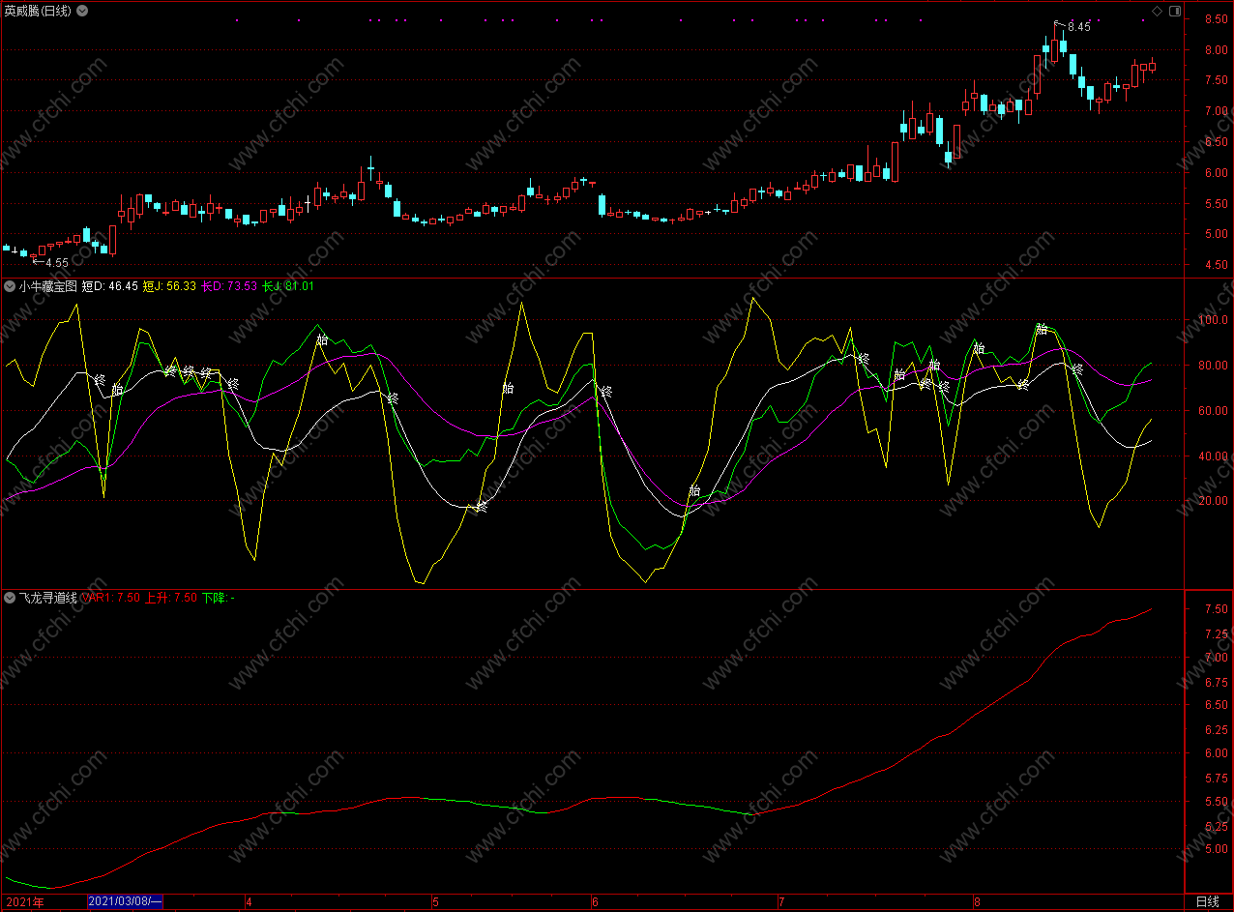Open the 英威腾(日线) chart dropdown arrow

[81, 11]
